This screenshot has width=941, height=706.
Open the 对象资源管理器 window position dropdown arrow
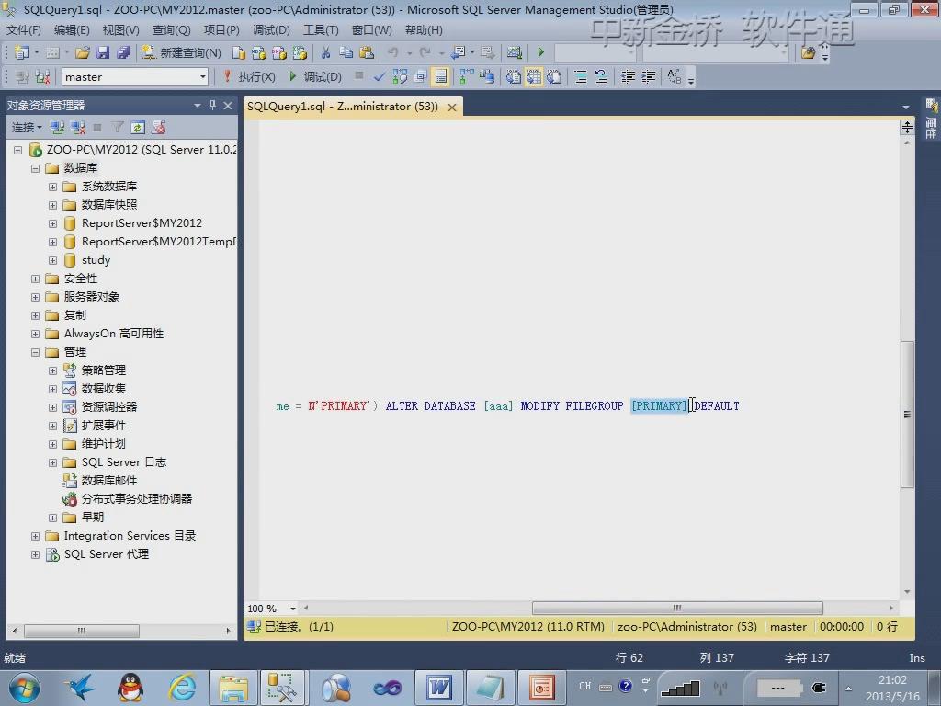(x=197, y=106)
